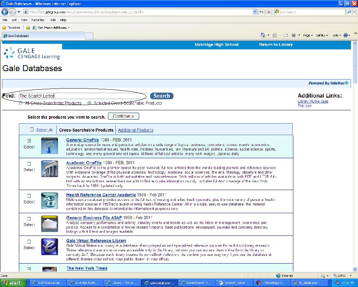The width and height of the screenshot is (358, 287).
Task: Click the Home icon in command bar
Action: pyautogui.click(x=263, y=35)
